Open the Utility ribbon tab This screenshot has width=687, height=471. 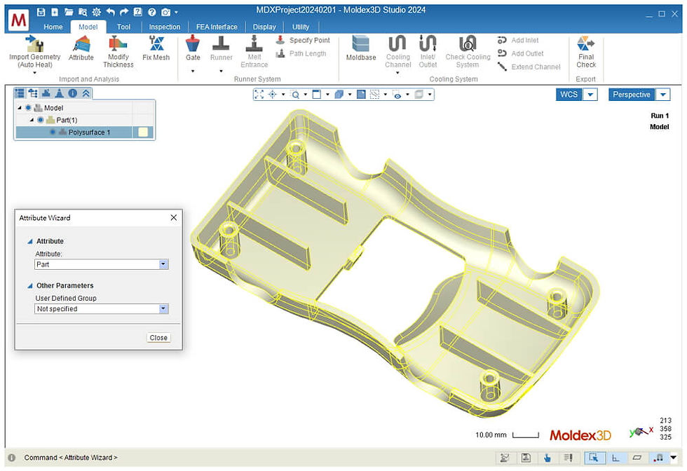(301, 27)
